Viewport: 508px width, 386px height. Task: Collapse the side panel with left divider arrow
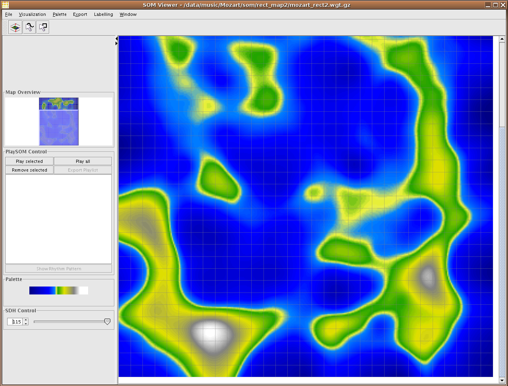[116, 38]
